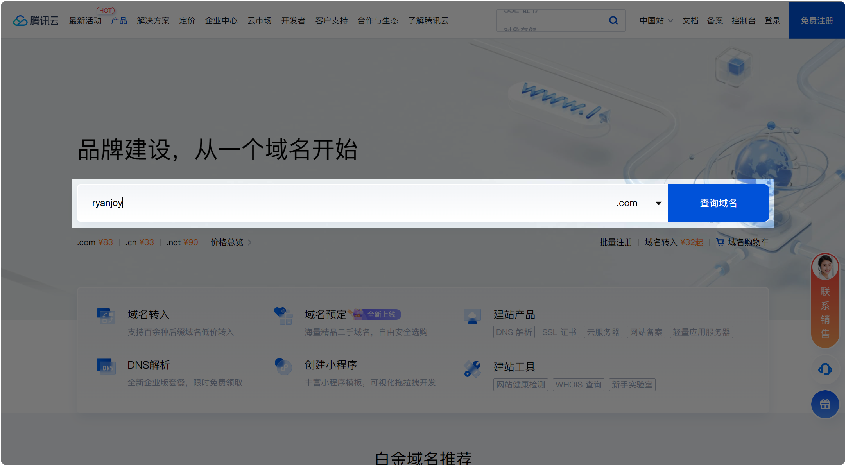Click the gift promotion icon
This screenshot has height=466, width=846.
(x=825, y=404)
